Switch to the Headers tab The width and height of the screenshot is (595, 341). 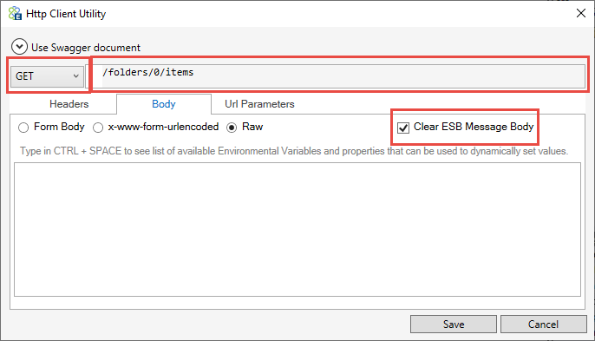click(x=69, y=104)
